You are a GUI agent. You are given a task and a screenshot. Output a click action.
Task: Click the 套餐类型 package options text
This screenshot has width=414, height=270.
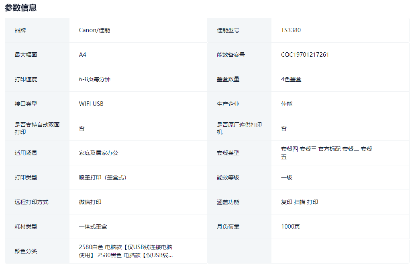pos(326,153)
